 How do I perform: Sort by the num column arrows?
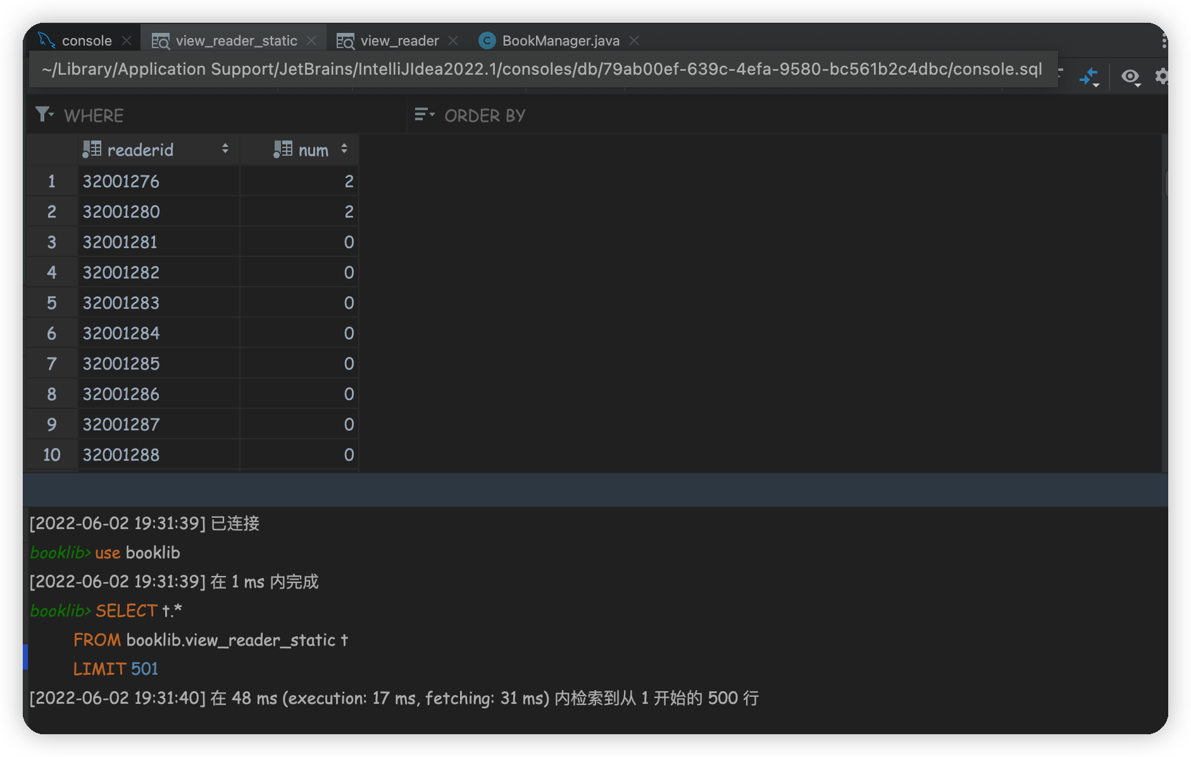click(344, 149)
